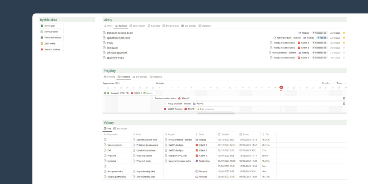Select the Vše tab in Výkazy
This screenshot has width=368, height=184.
click(107, 129)
